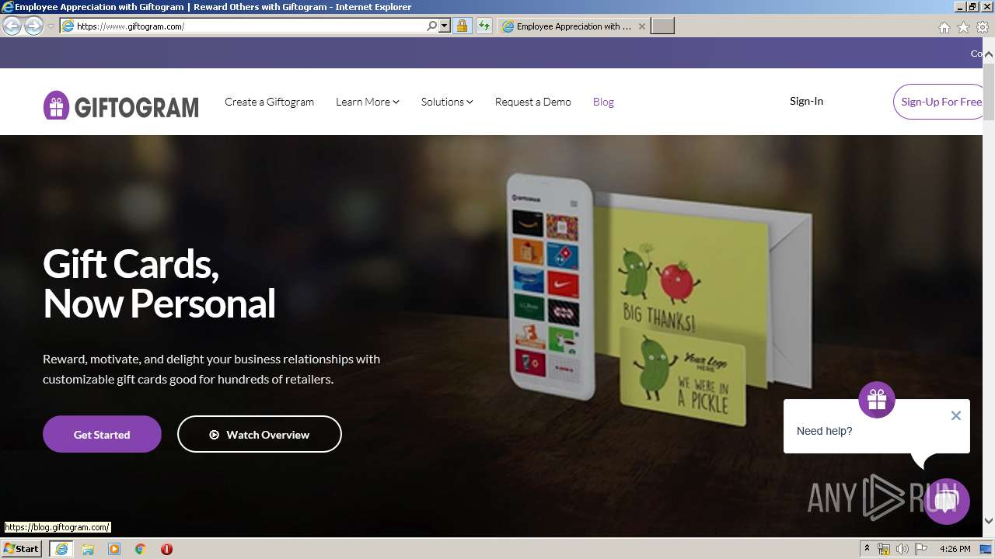This screenshot has width=995, height=559.
Task: Click the scrollbar down arrow
Action: 989,521
